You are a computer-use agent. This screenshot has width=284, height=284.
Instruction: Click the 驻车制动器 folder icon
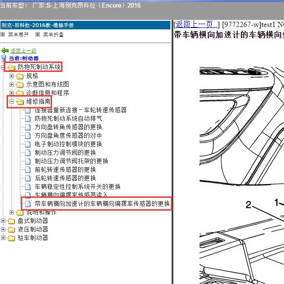(11, 238)
